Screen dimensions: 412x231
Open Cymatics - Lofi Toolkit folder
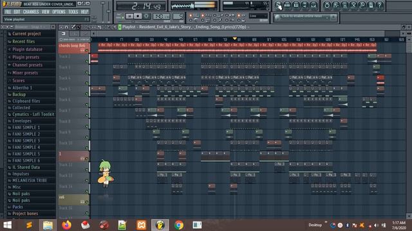click(x=33, y=114)
